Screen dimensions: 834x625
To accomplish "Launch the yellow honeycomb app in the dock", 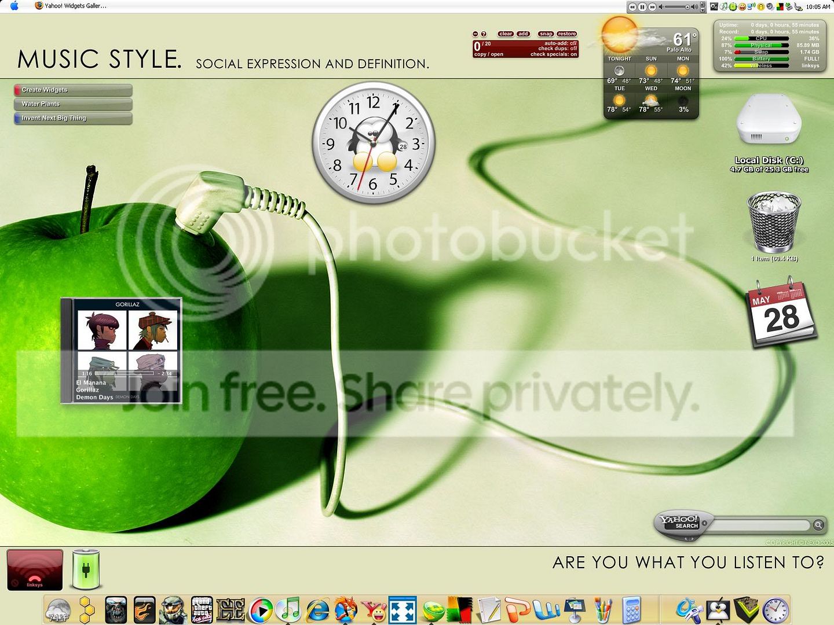I will tap(87, 611).
